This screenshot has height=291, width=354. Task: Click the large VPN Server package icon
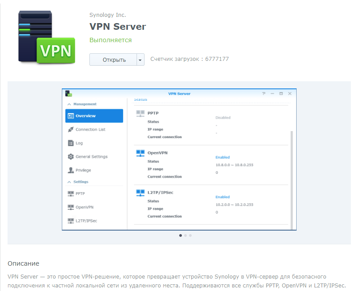pyautogui.click(x=47, y=37)
